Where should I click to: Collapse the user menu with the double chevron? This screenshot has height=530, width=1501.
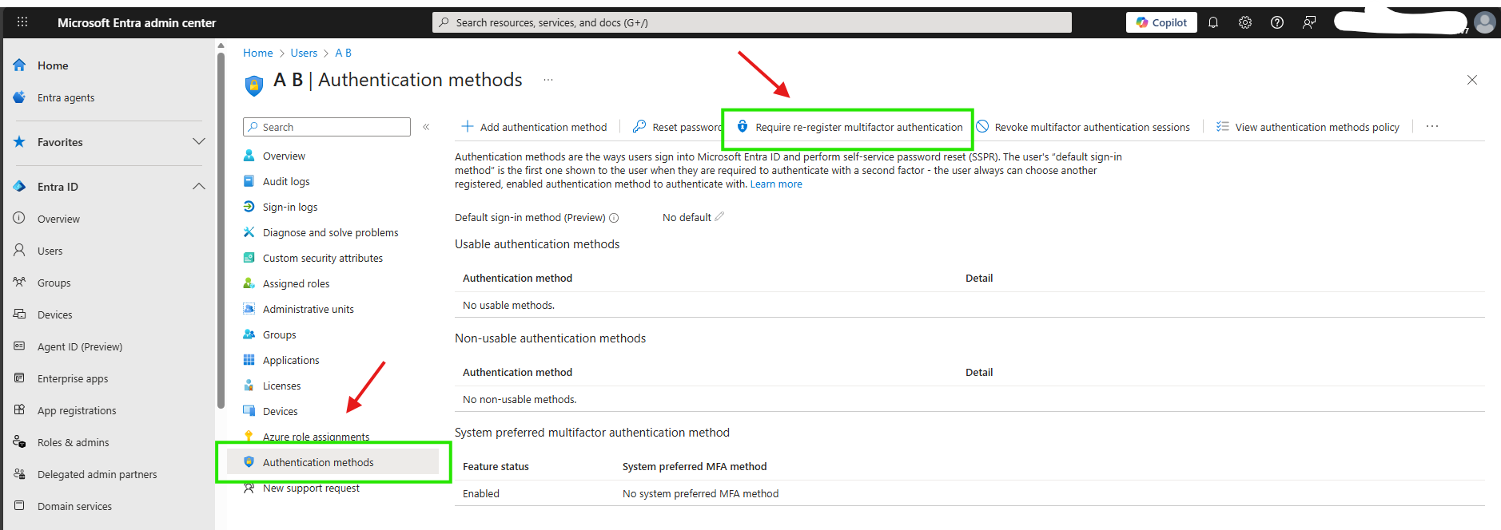click(x=426, y=127)
